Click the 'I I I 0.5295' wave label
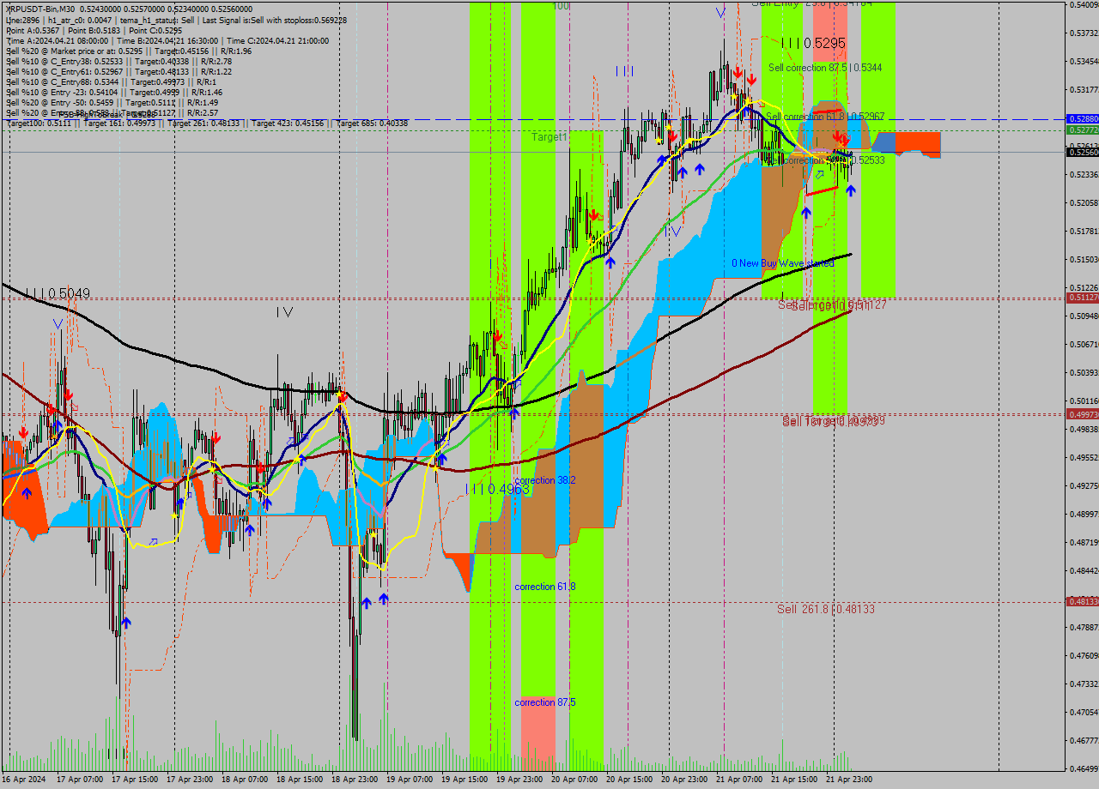The width and height of the screenshot is (1099, 789). (x=812, y=43)
